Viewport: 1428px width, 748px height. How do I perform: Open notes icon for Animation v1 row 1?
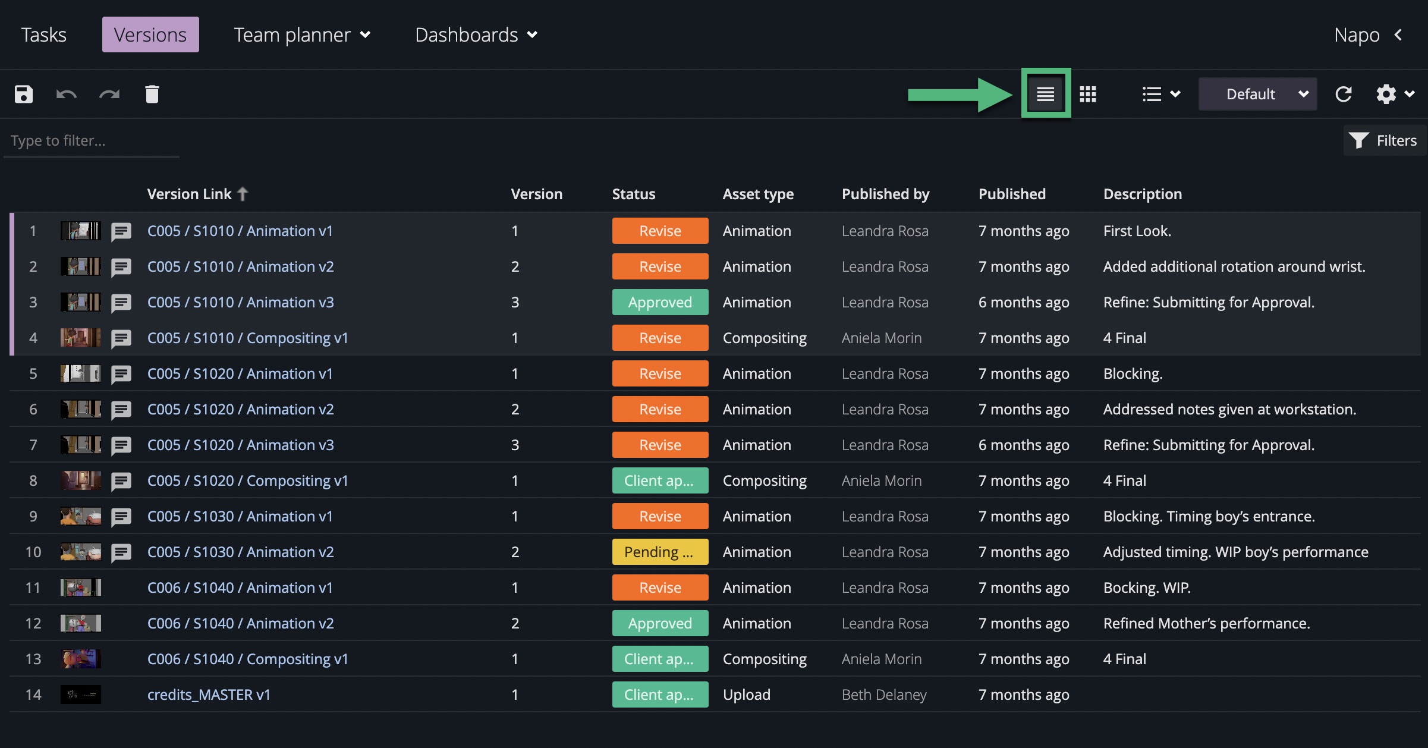coord(121,231)
